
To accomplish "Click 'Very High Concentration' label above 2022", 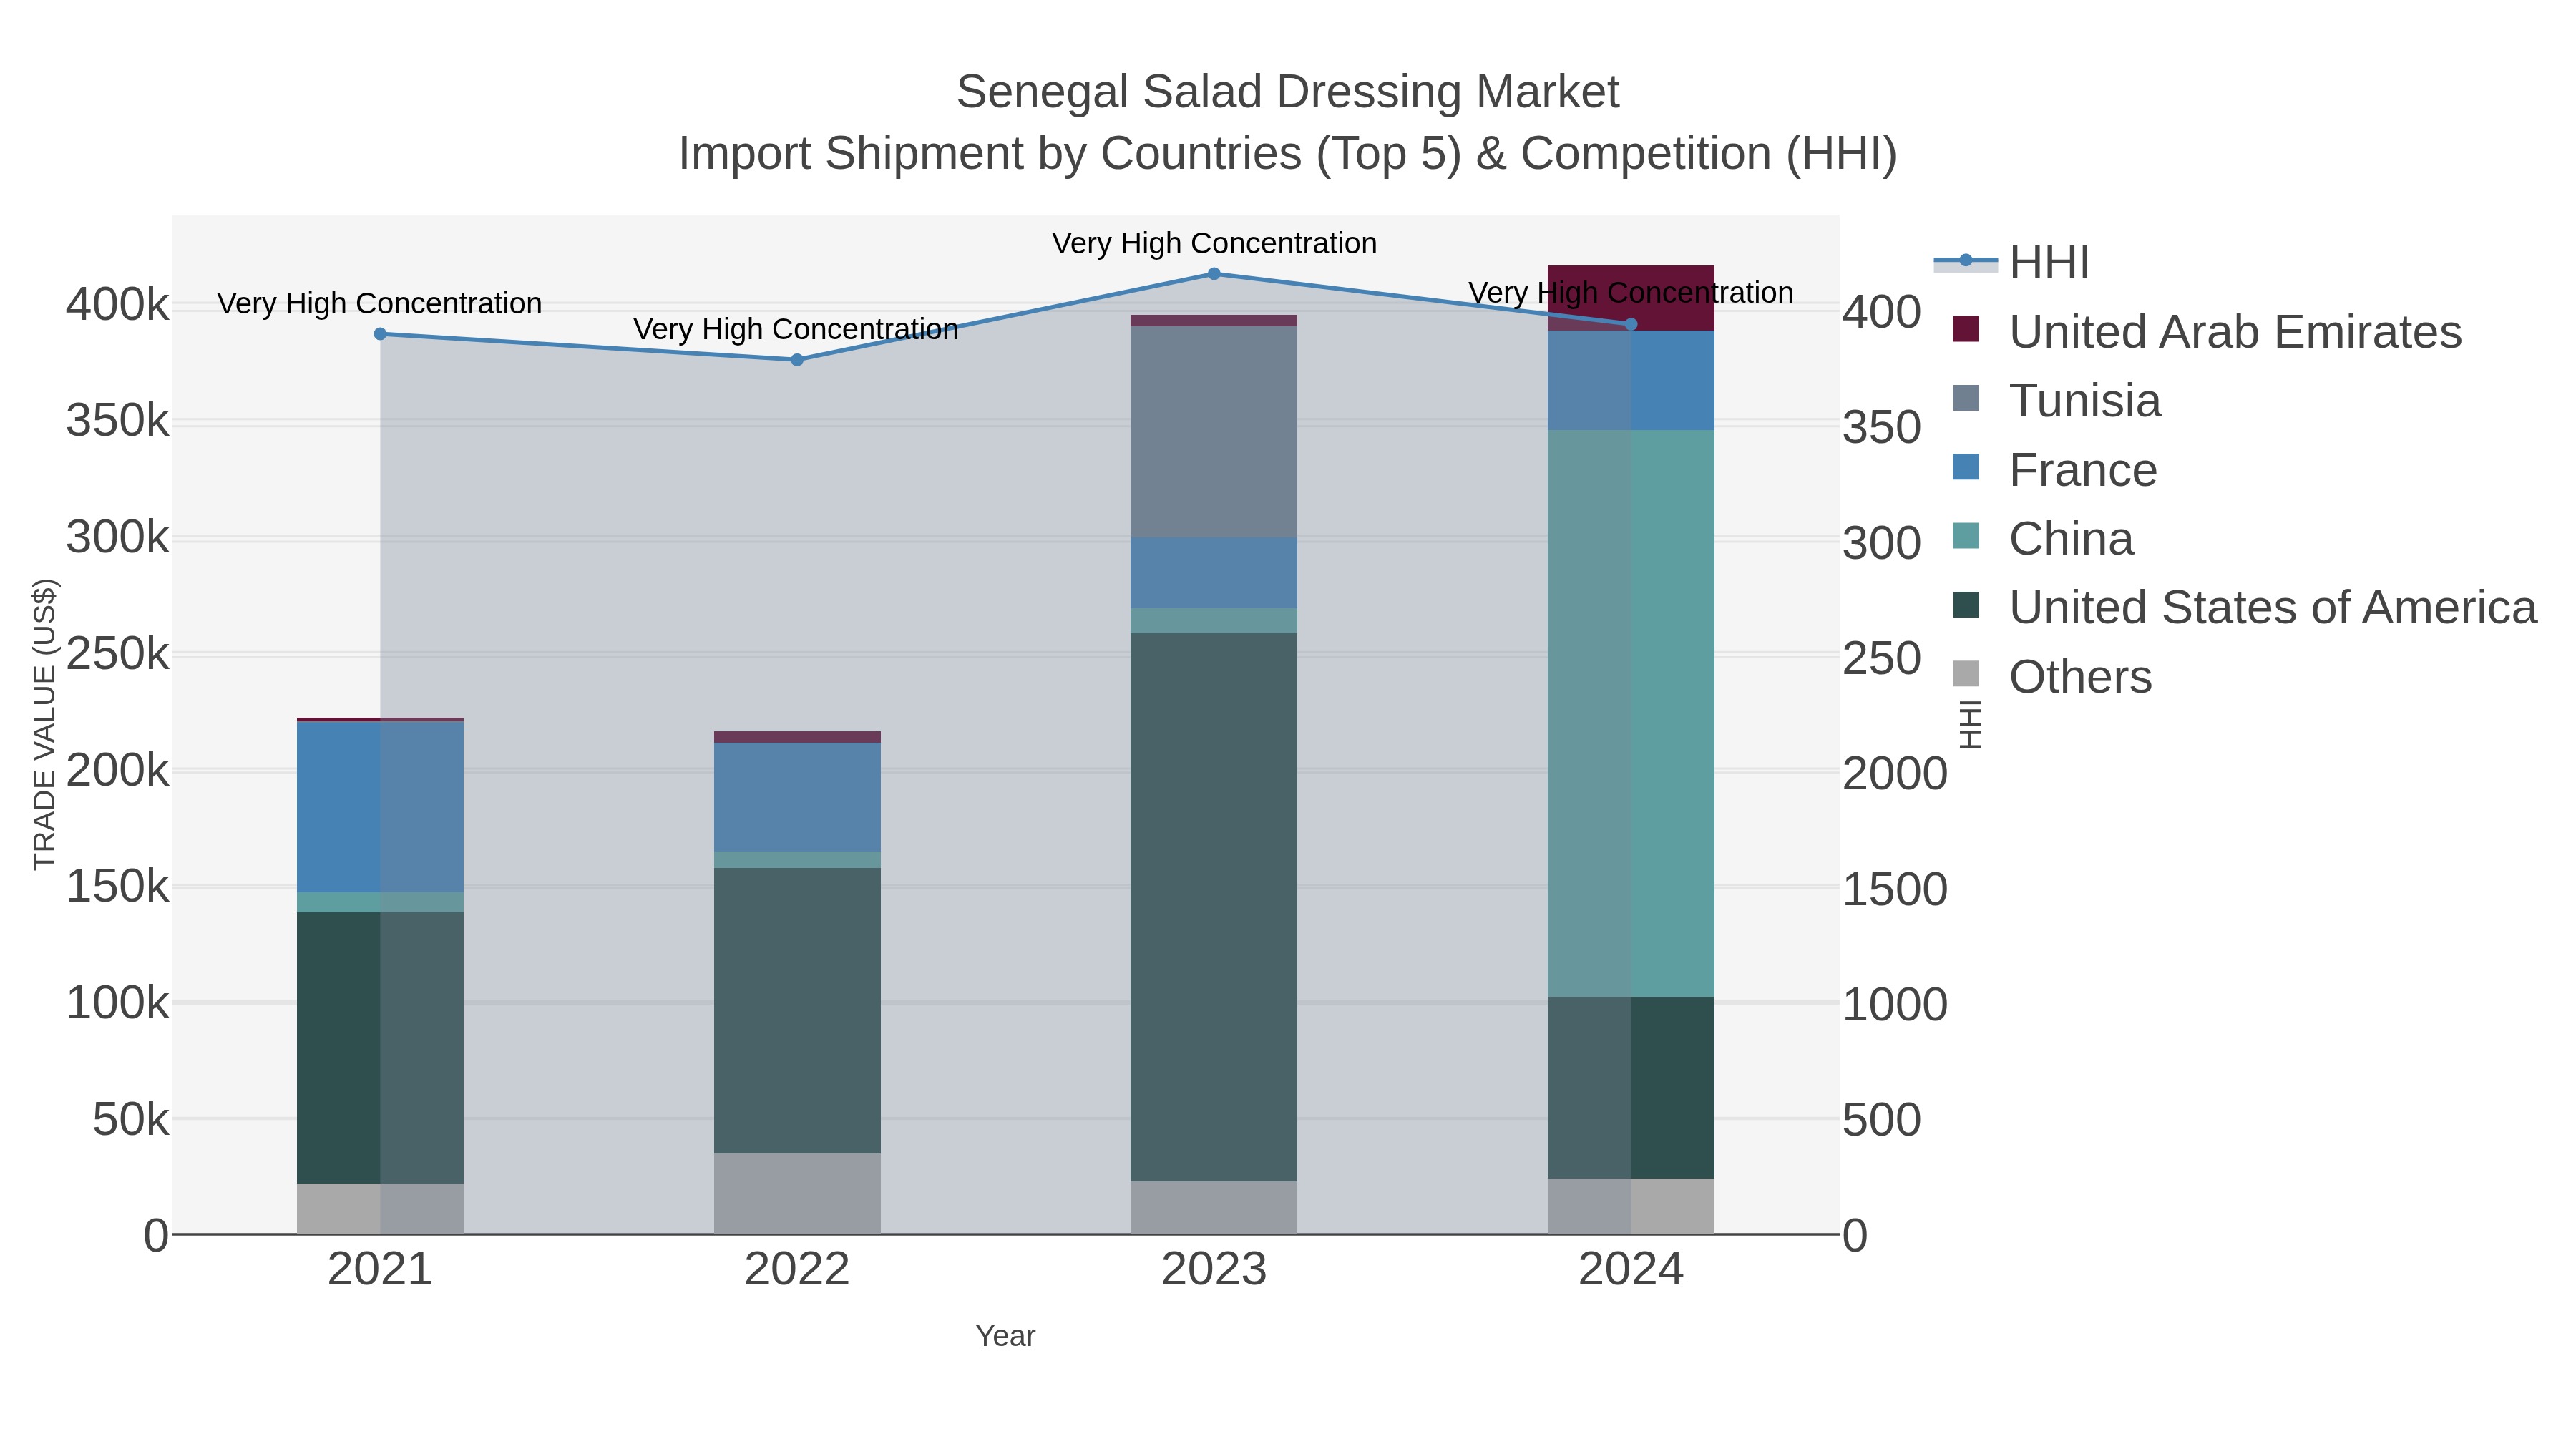I will [x=796, y=329].
